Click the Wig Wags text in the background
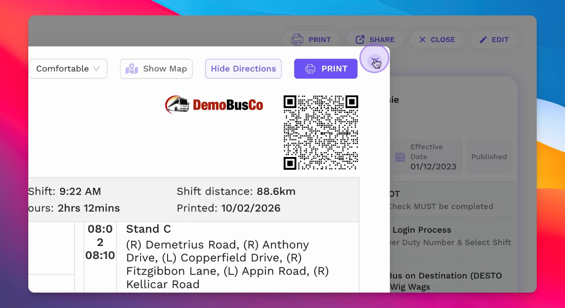The width and height of the screenshot is (565, 308). [x=409, y=287]
